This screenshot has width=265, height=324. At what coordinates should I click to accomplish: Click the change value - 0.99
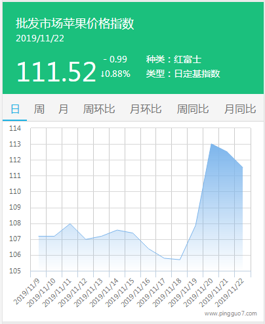click(x=115, y=59)
